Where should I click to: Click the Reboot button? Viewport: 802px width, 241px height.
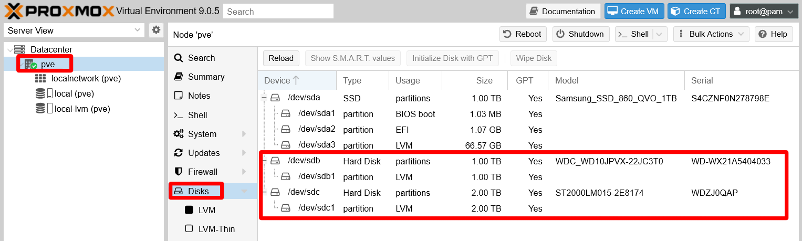[x=523, y=34]
